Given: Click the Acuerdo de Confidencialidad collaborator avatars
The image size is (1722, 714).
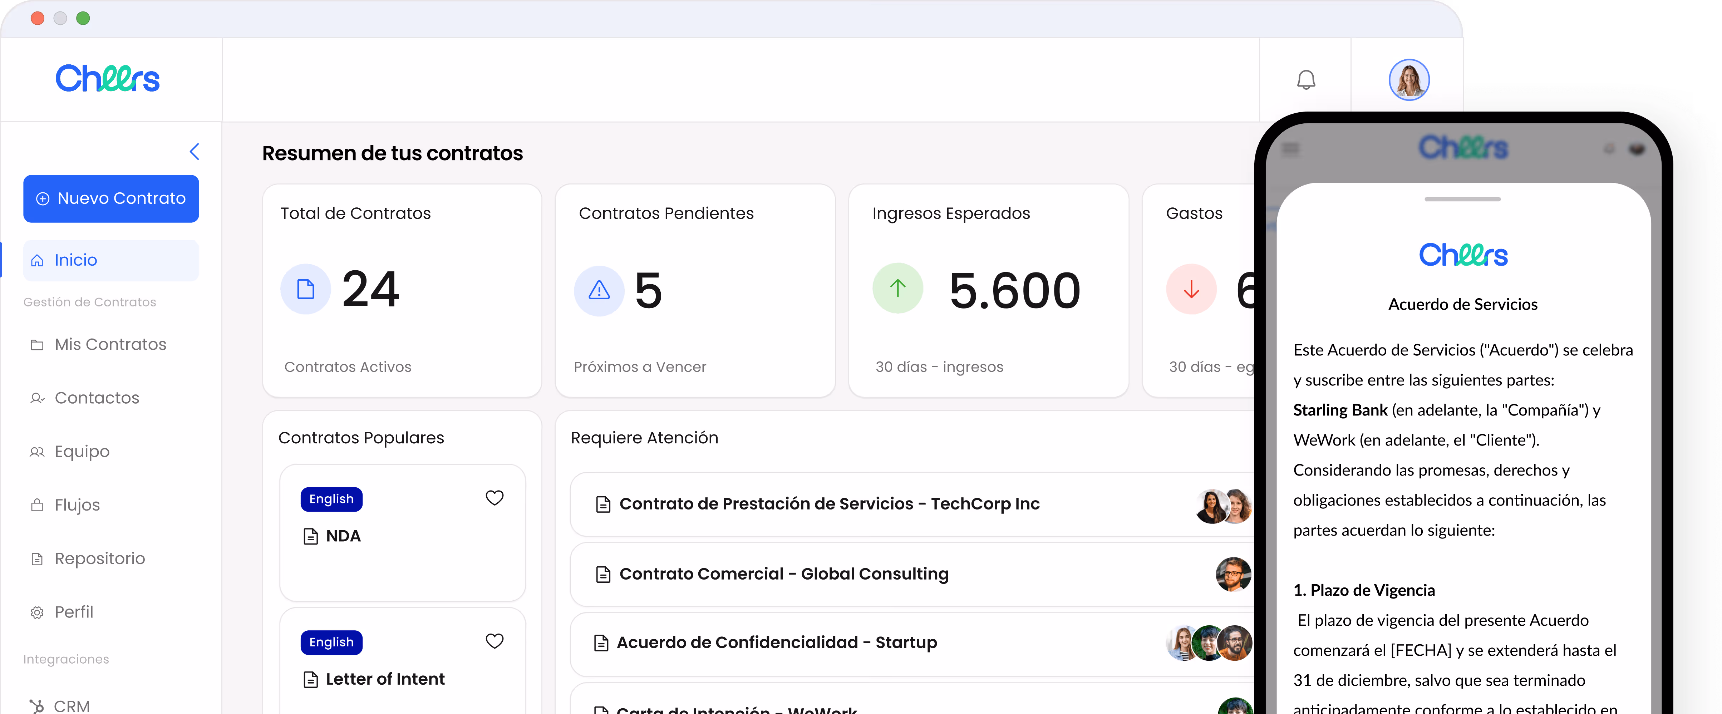Looking at the screenshot, I should tap(1209, 643).
